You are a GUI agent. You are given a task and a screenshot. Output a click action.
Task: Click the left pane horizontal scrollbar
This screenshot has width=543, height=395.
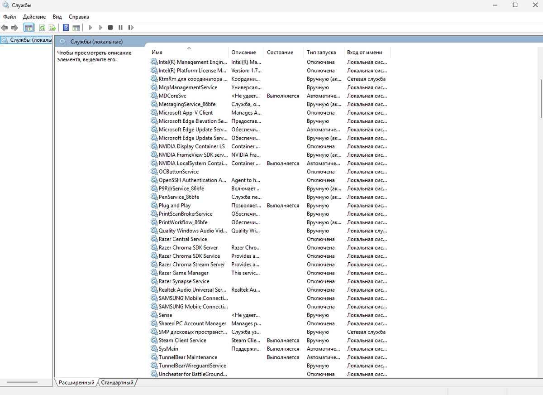(x=22, y=382)
